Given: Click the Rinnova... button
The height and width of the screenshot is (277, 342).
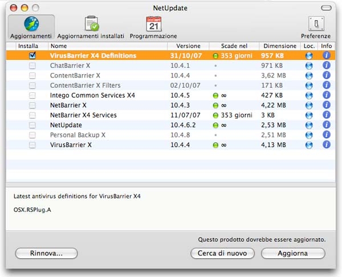Looking at the screenshot, I should click(47, 254).
